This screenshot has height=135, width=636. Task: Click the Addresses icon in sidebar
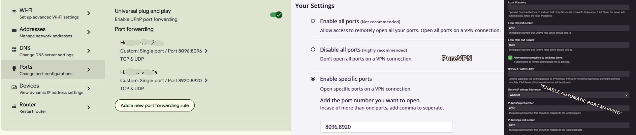point(14,31)
